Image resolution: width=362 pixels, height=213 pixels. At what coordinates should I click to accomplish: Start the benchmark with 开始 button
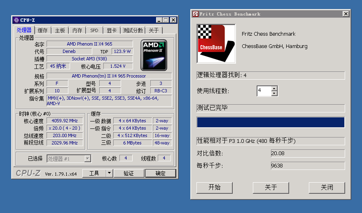click(215, 188)
